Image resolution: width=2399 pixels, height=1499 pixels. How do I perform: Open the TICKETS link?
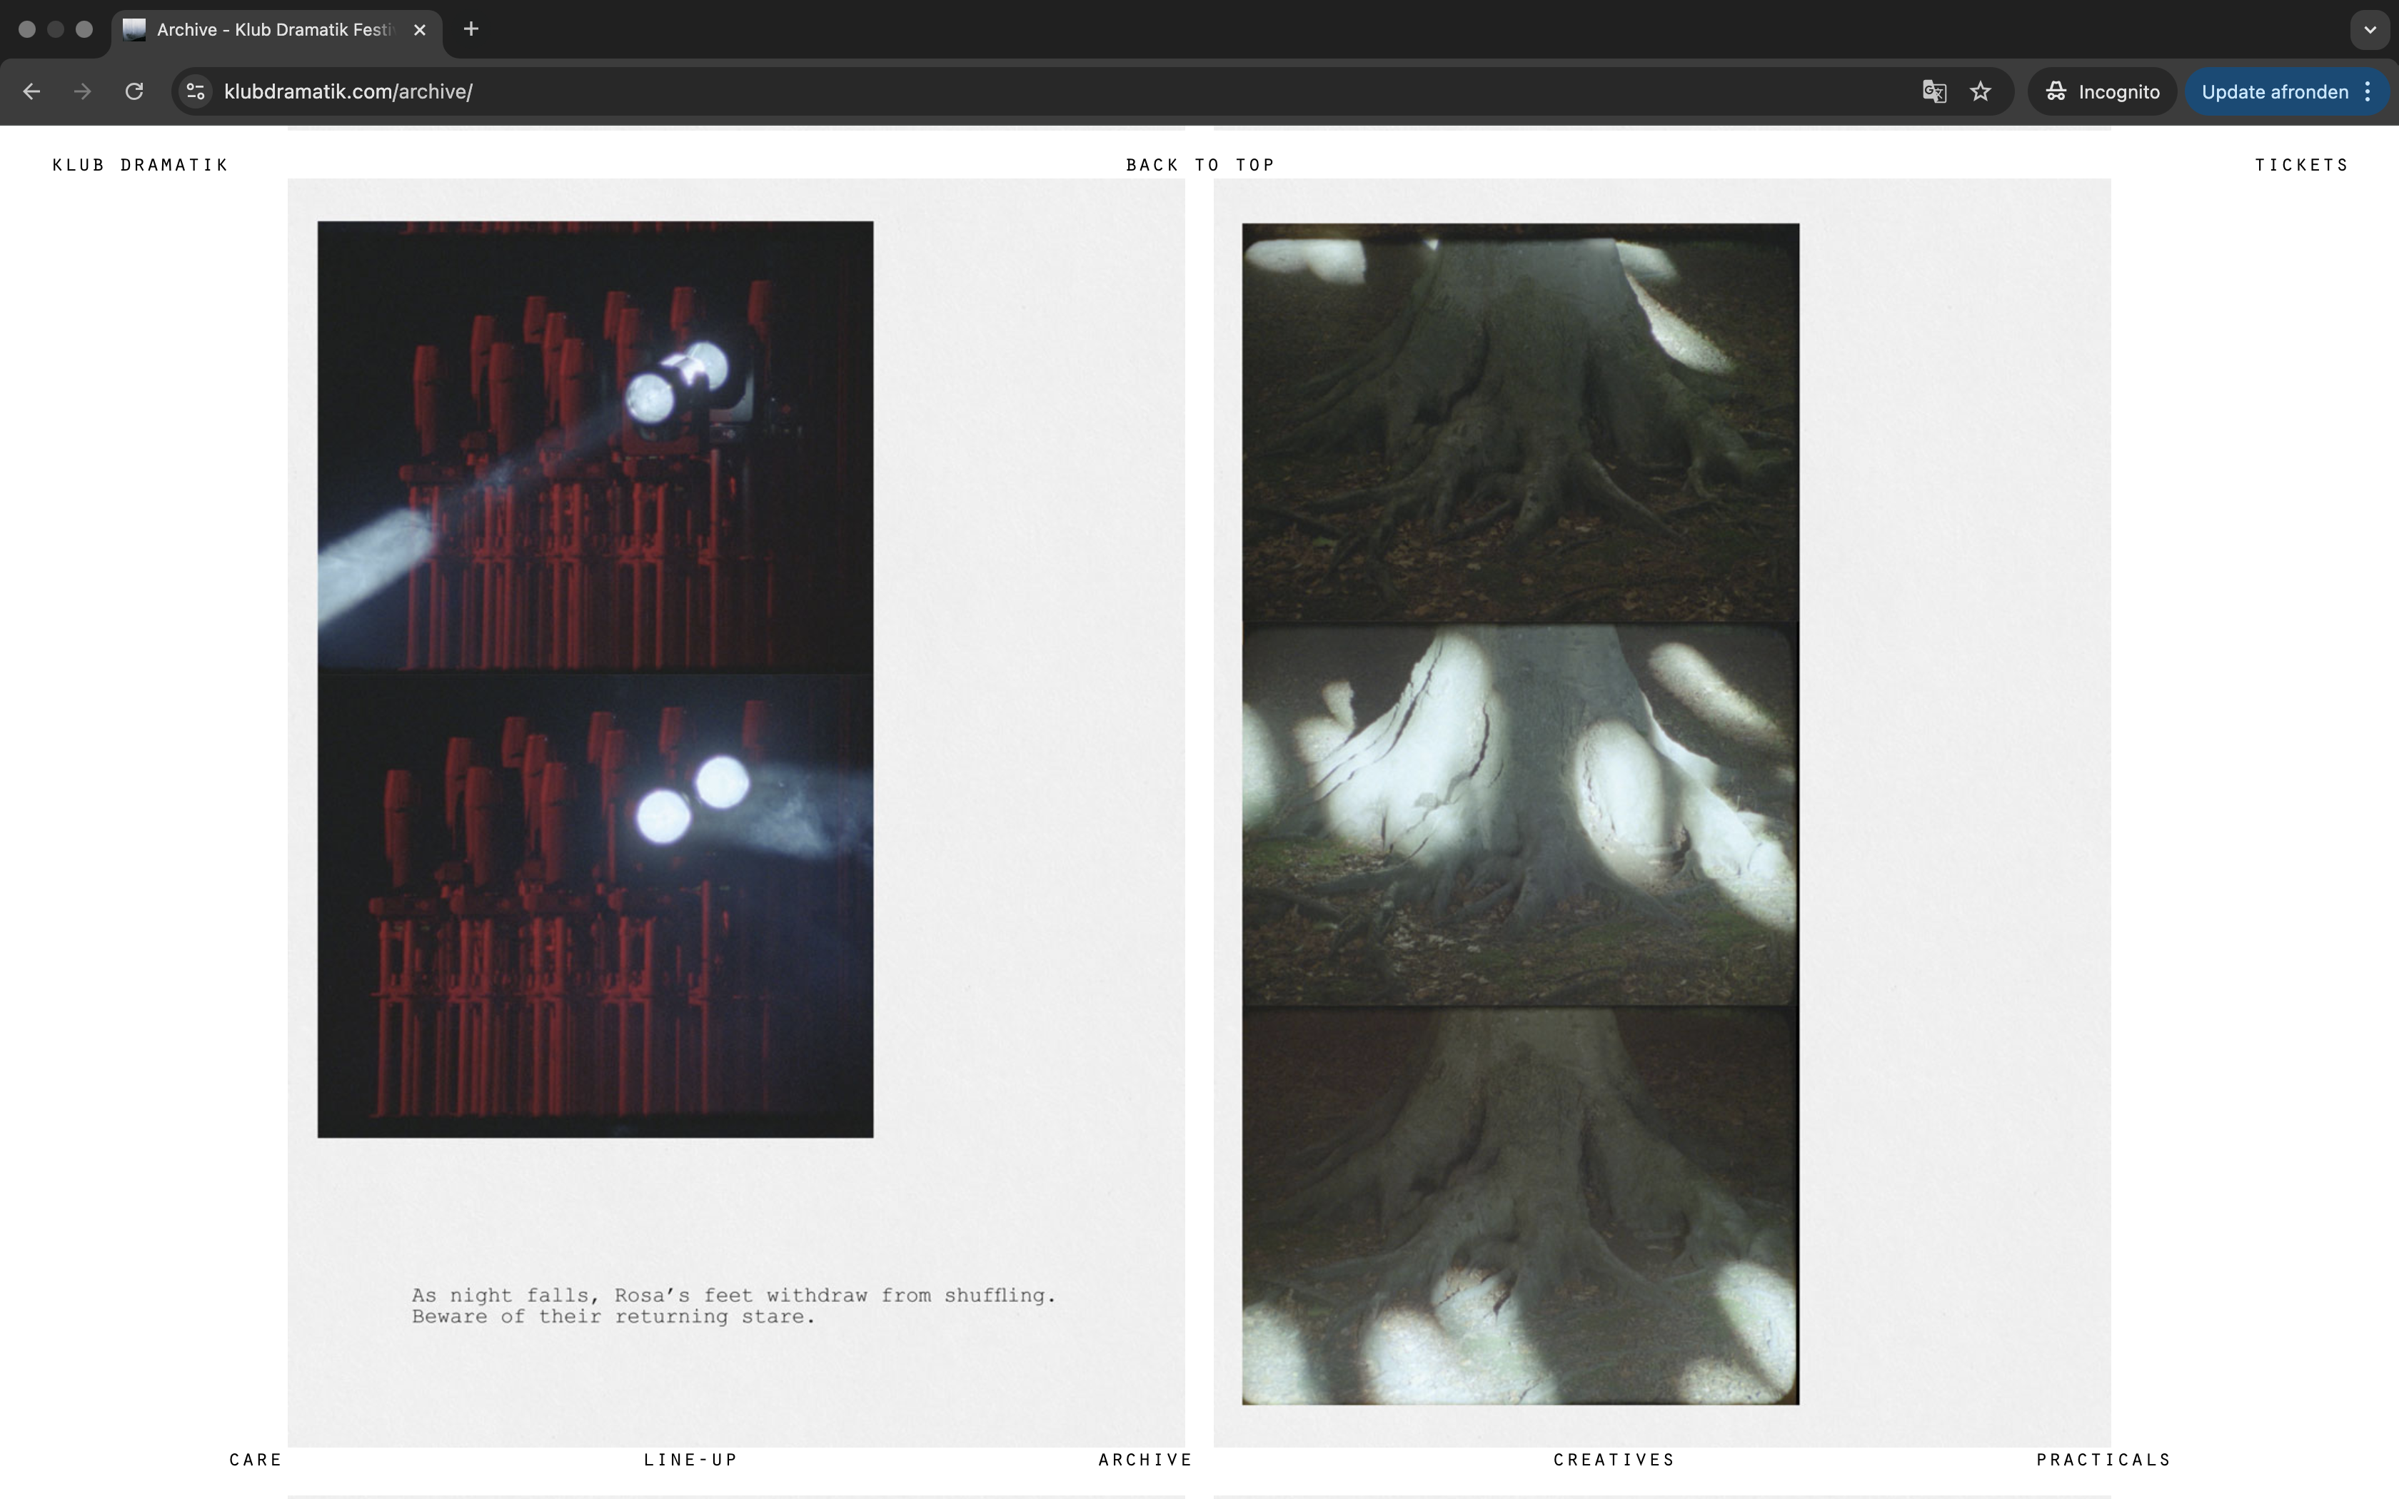click(x=2301, y=165)
